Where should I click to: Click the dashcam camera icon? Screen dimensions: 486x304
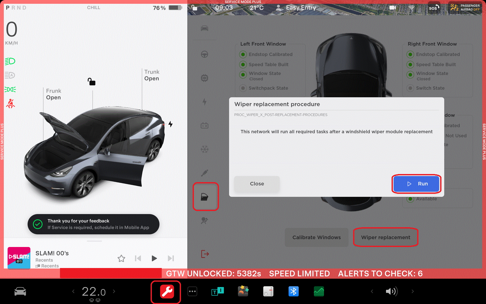[393, 8]
